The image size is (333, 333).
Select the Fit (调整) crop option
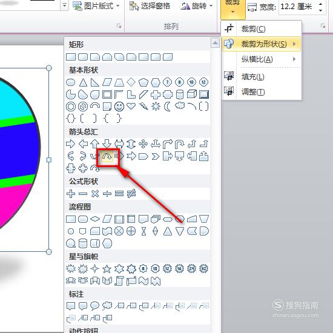point(261,92)
